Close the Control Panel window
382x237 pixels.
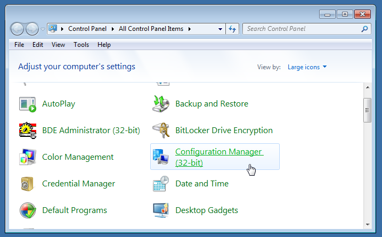pyautogui.click(x=362, y=14)
